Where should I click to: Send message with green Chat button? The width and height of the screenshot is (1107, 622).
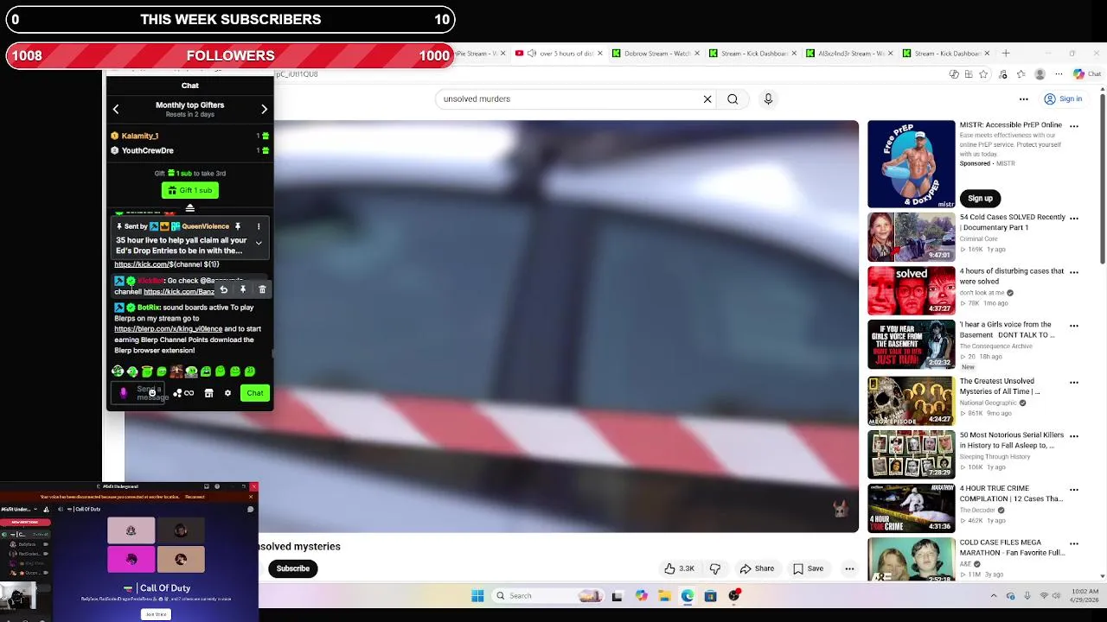point(254,393)
